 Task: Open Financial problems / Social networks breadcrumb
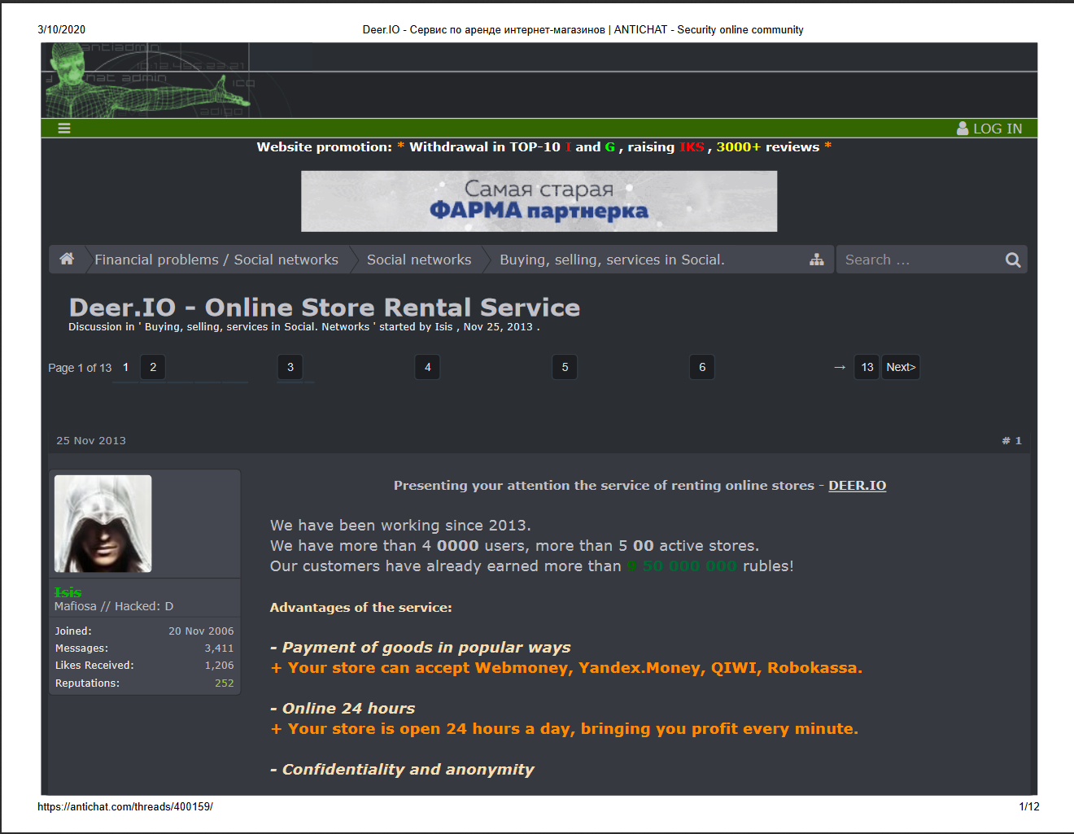tap(216, 260)
